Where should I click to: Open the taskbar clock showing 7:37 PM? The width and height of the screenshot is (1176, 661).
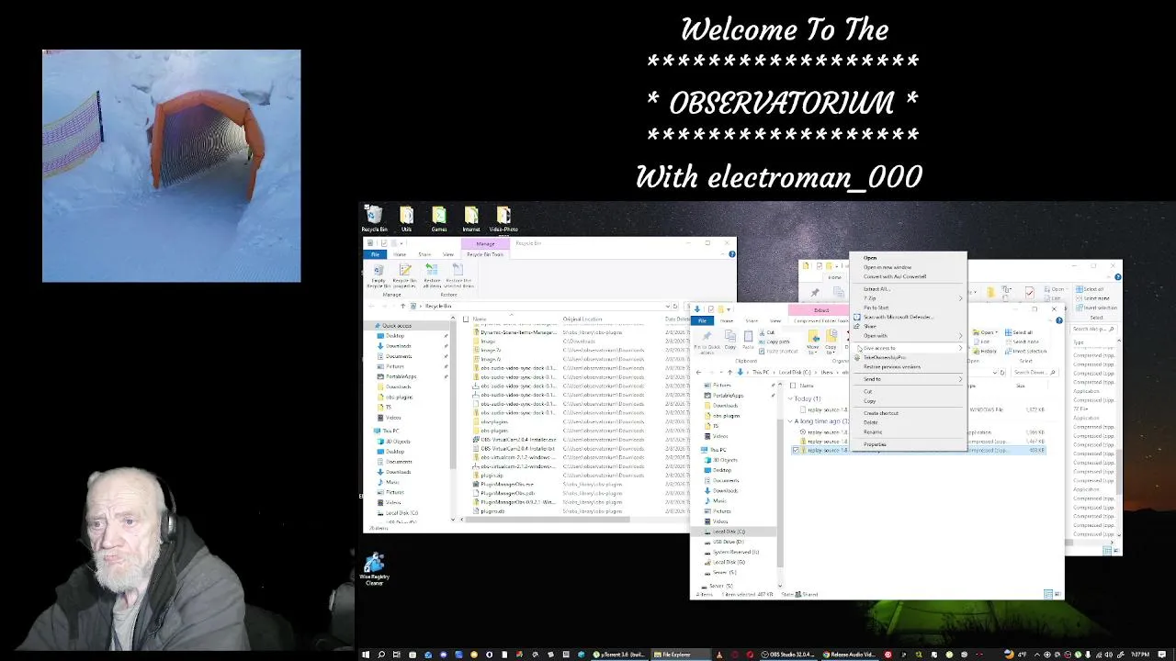coord(1138,655)
